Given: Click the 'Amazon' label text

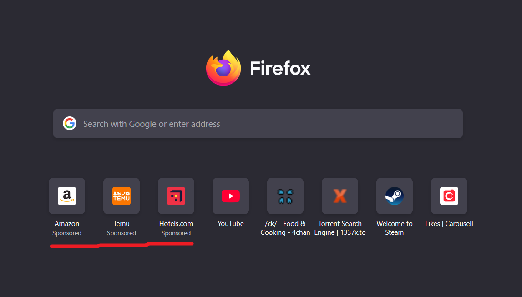Looking at the screenshot, I should tap(67, 223).
